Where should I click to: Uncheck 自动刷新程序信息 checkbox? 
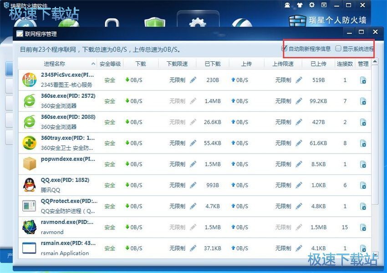(x=284, y=49)
